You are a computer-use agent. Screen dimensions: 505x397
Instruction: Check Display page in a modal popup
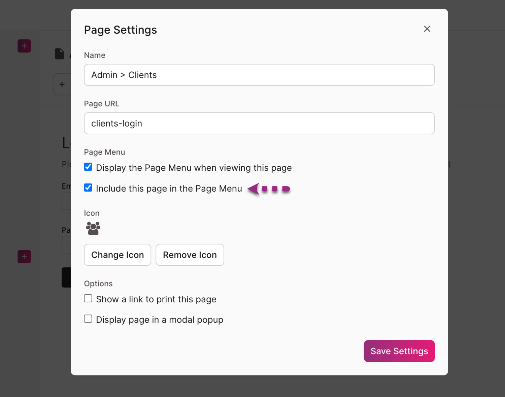tap(88, 319)
